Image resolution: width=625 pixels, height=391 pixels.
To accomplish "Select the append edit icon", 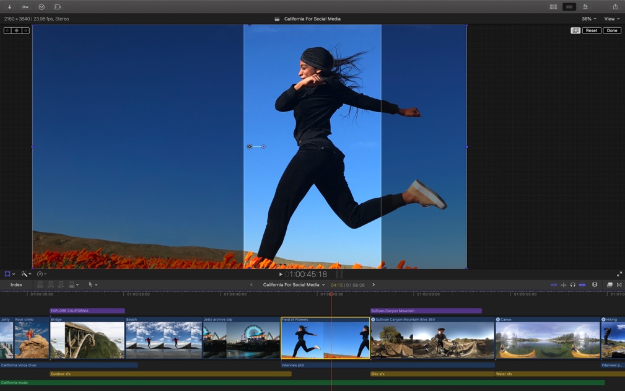I will pyautogui.click(x=61, y=284).
